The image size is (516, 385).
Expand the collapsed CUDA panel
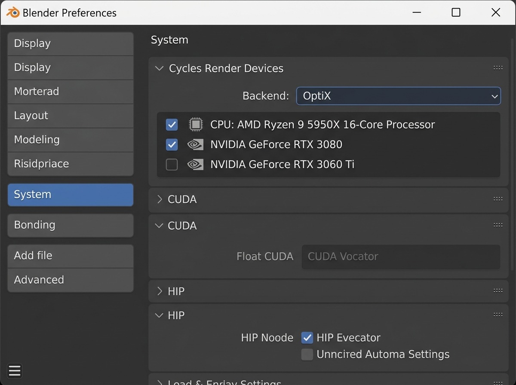pos(160,199)
